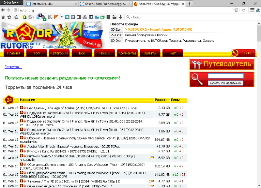
Task: Click the dark folder toolbar icon
Action: pyautogui.click(x=115, y=17)
